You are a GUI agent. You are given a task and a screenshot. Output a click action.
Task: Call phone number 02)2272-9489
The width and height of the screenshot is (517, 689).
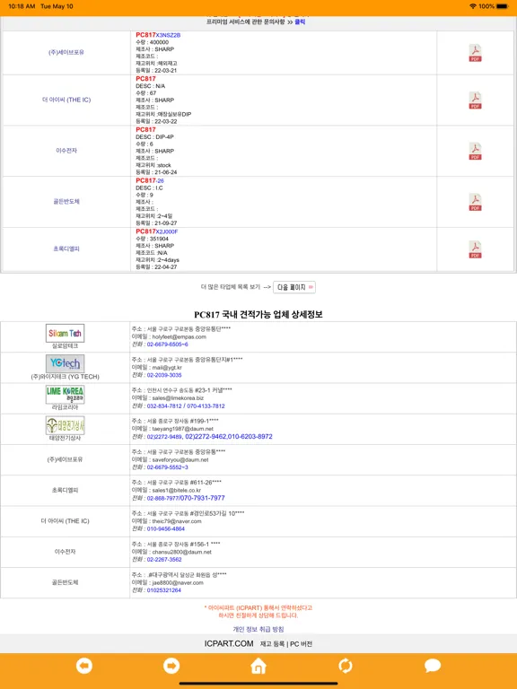coord(164,437)
